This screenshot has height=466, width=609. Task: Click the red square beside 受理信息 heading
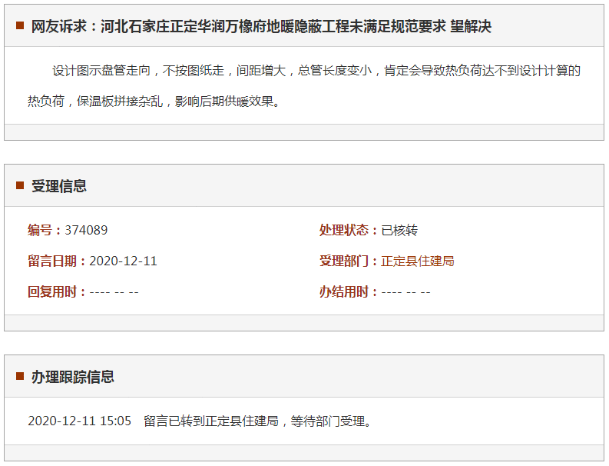(20, 185)
